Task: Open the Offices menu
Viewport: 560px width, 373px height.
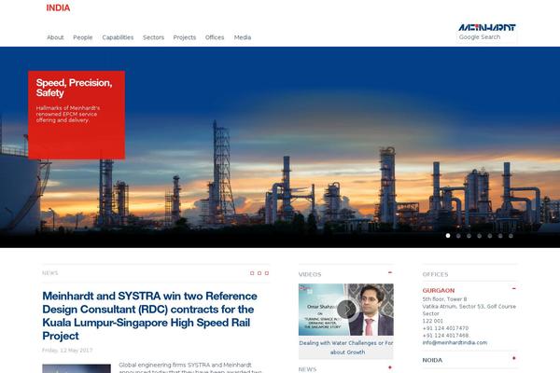Action: point(215,37)
